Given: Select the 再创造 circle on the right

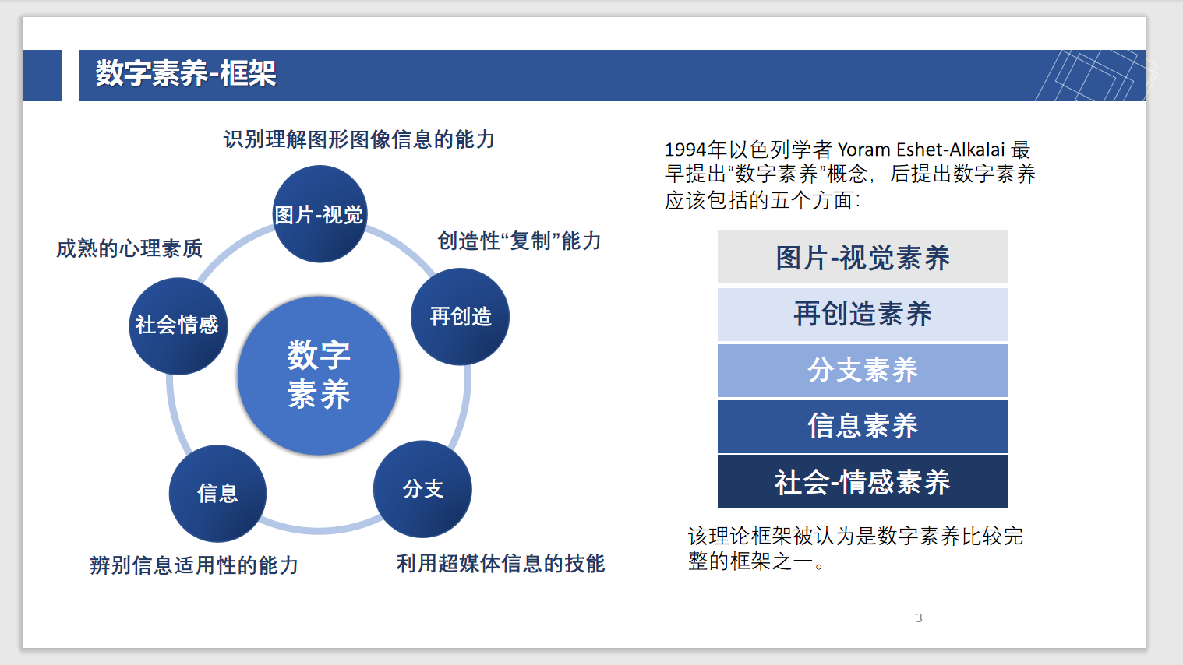Looking at the screenshot, I should pos(459,316).
